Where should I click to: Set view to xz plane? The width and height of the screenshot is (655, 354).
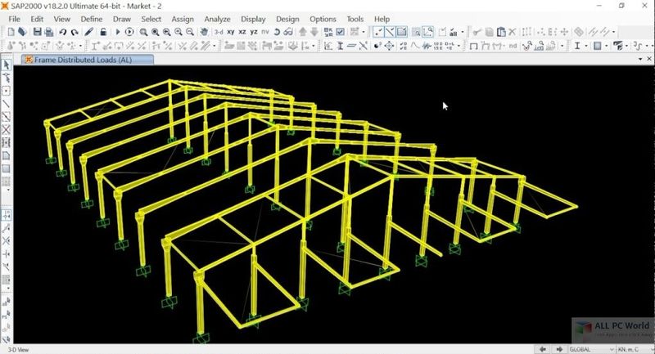pyautogui.click(x=244, y=32)
